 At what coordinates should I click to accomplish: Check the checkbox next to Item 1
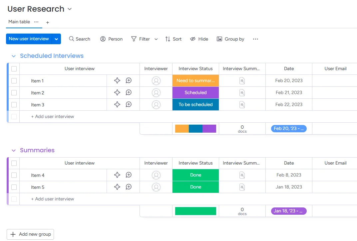[14, 80]
